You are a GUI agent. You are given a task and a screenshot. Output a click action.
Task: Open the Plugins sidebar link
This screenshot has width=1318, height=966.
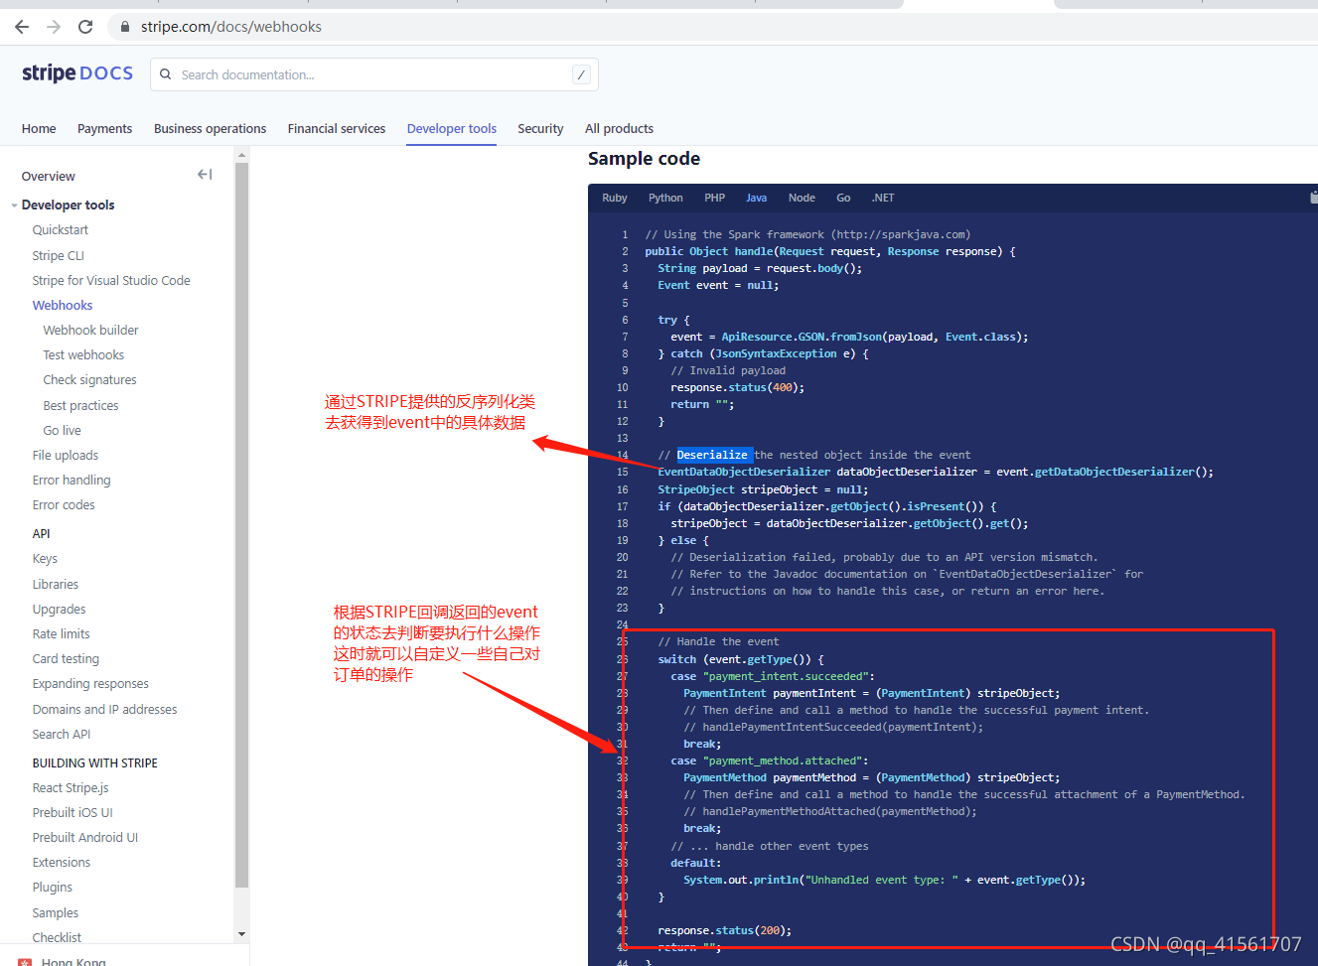point(53,887)
